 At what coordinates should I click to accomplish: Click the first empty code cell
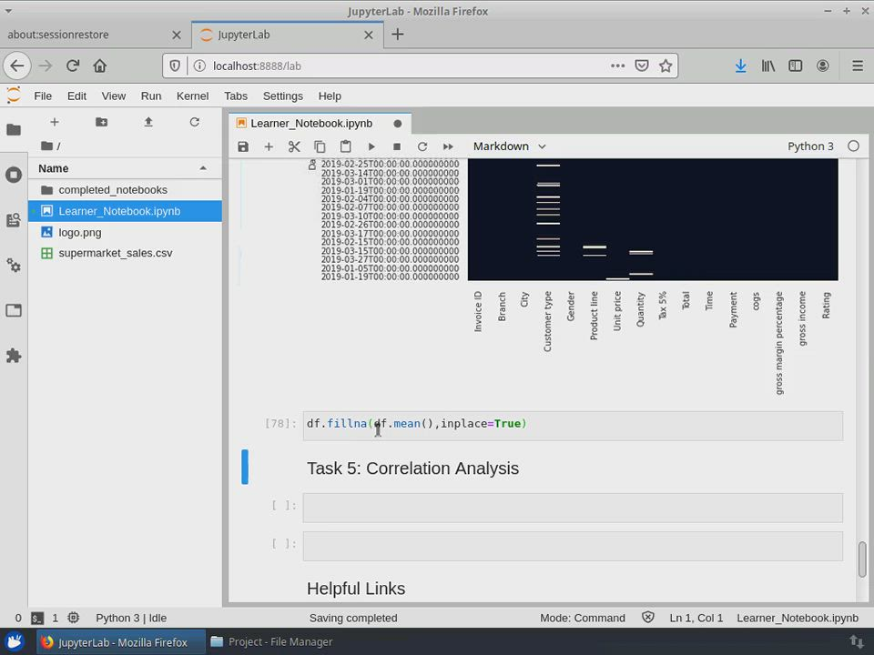tap(573, 508)
